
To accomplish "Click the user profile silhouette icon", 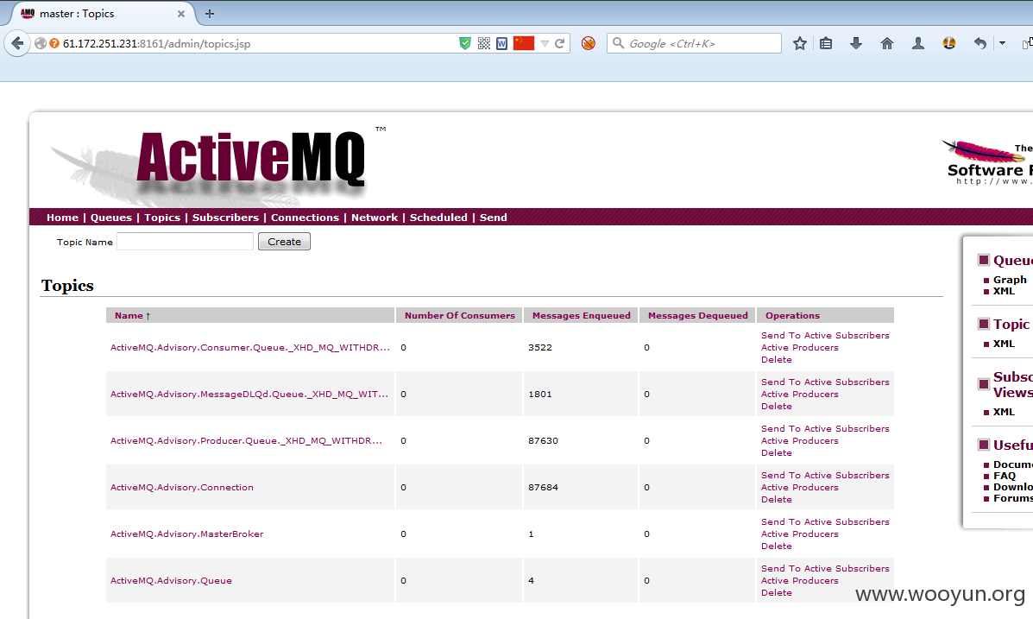I will click(917, 43).
